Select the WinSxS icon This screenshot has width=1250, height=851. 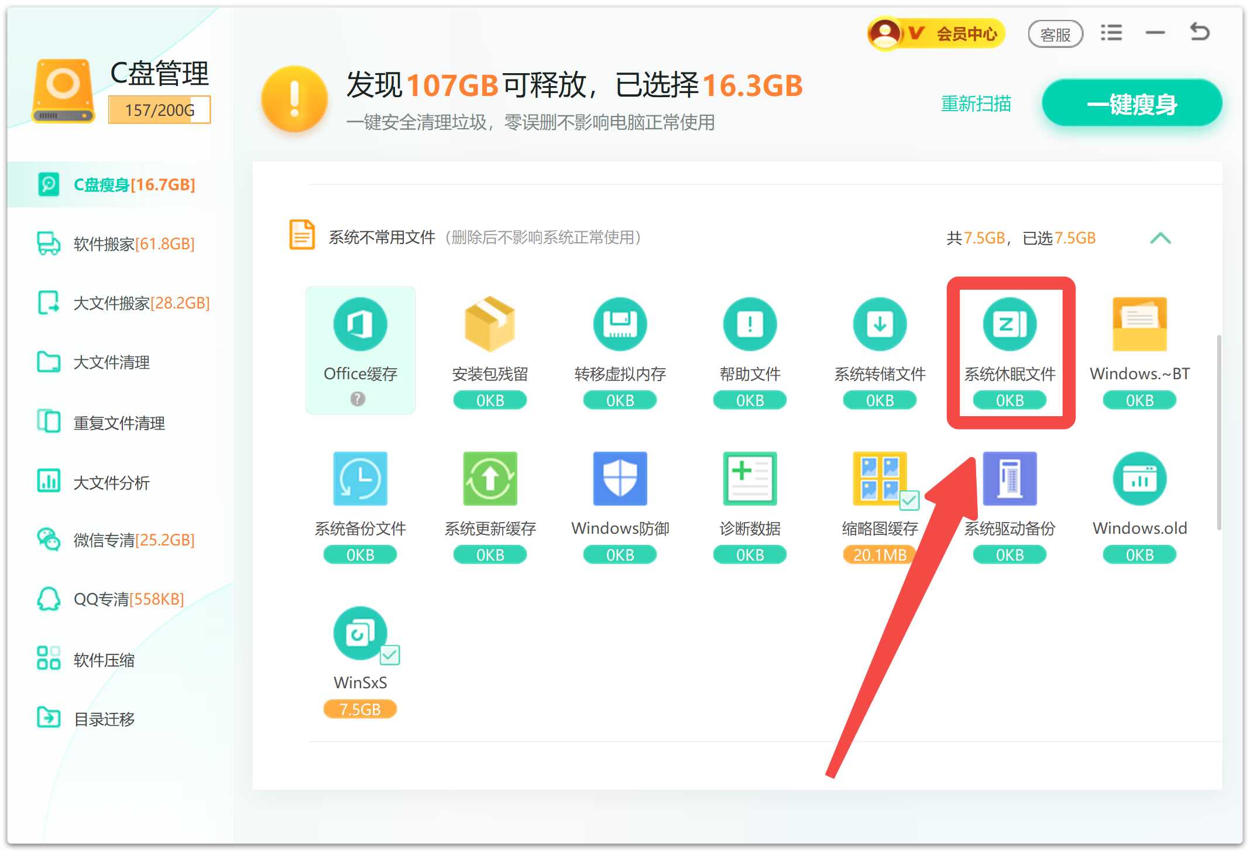pos(360,633)
